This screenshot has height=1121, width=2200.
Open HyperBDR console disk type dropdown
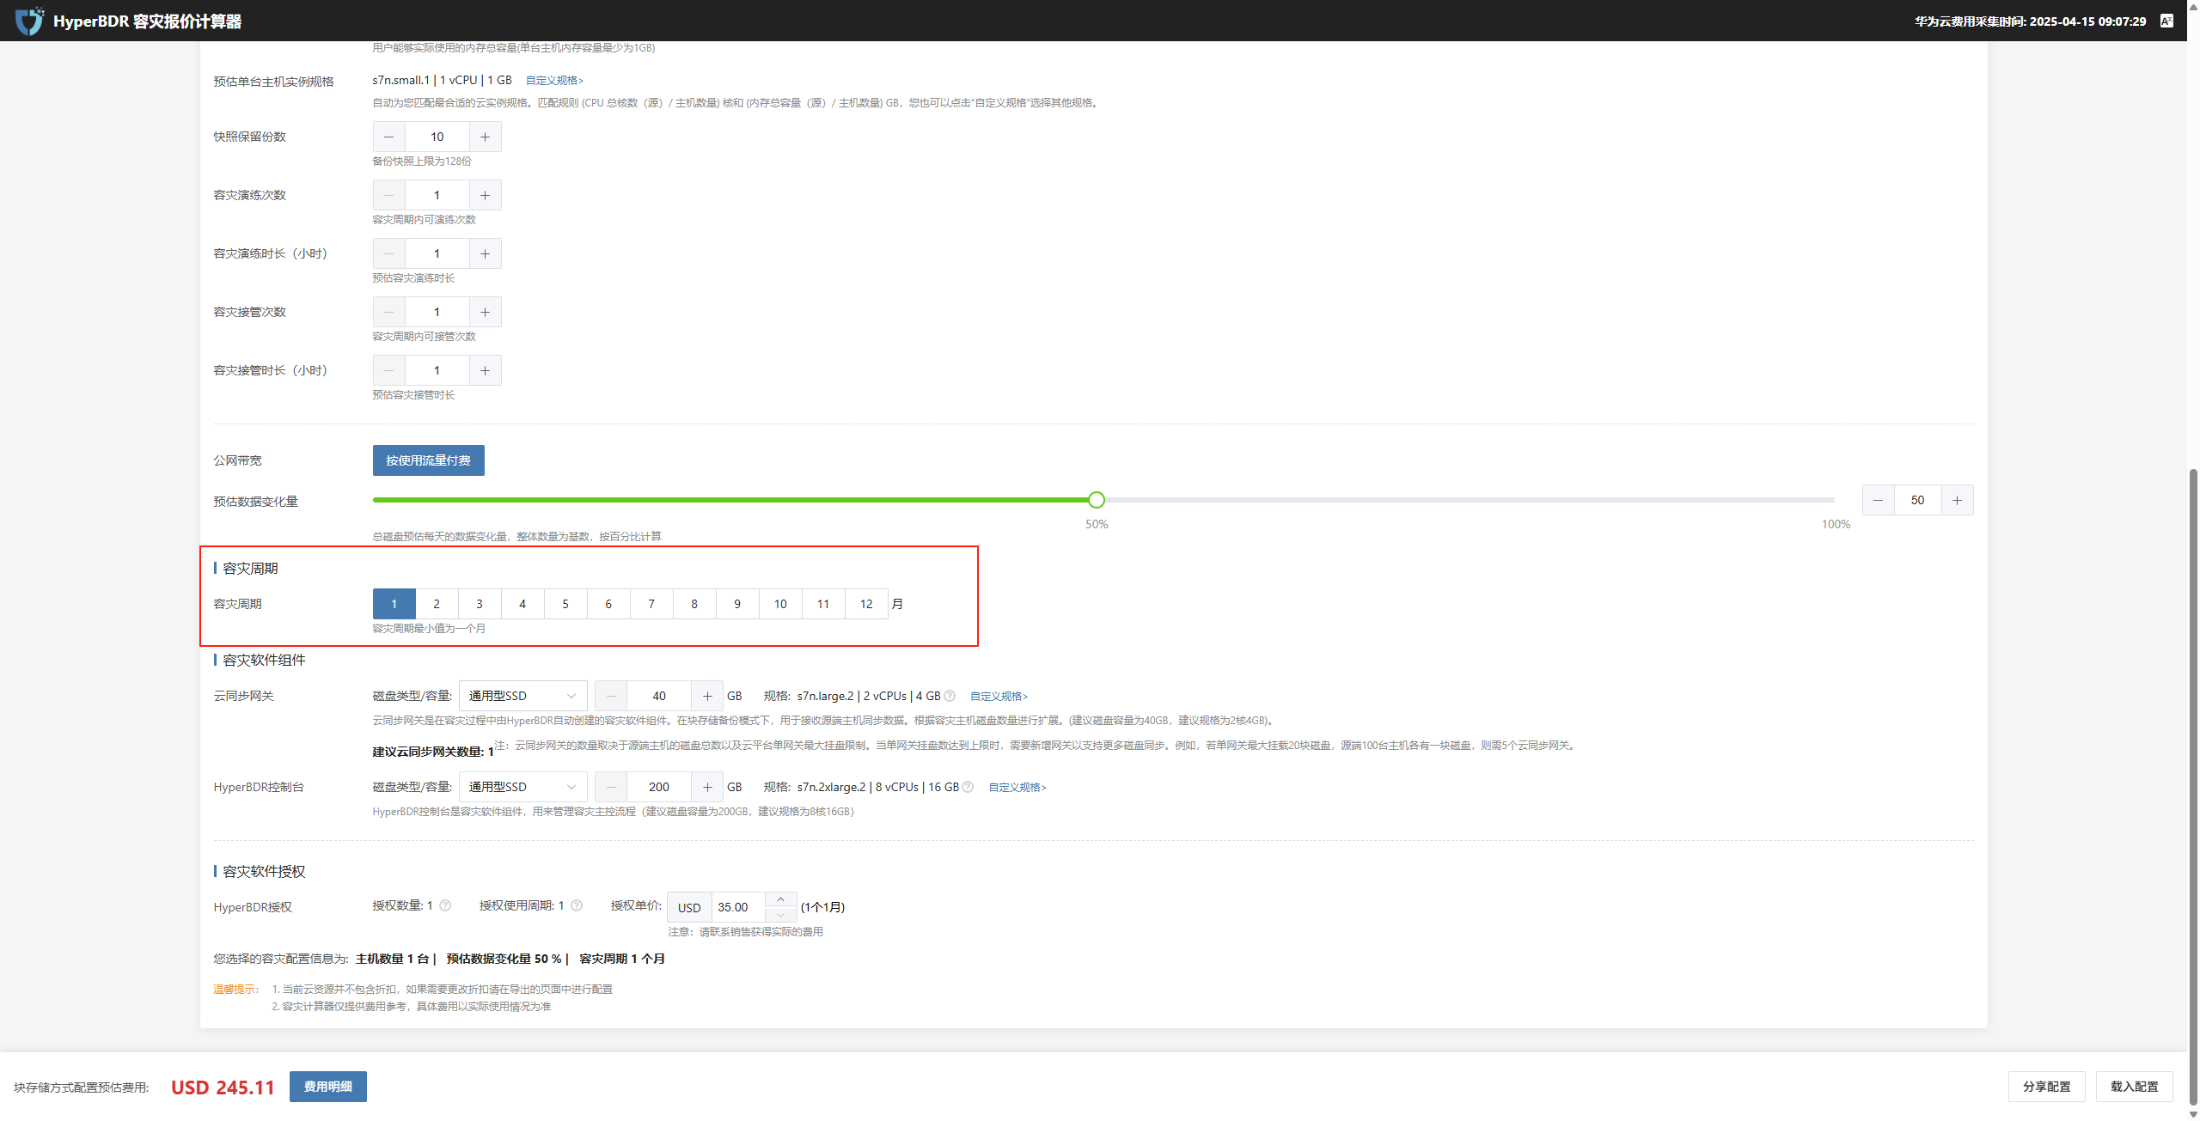coord(522,787)
